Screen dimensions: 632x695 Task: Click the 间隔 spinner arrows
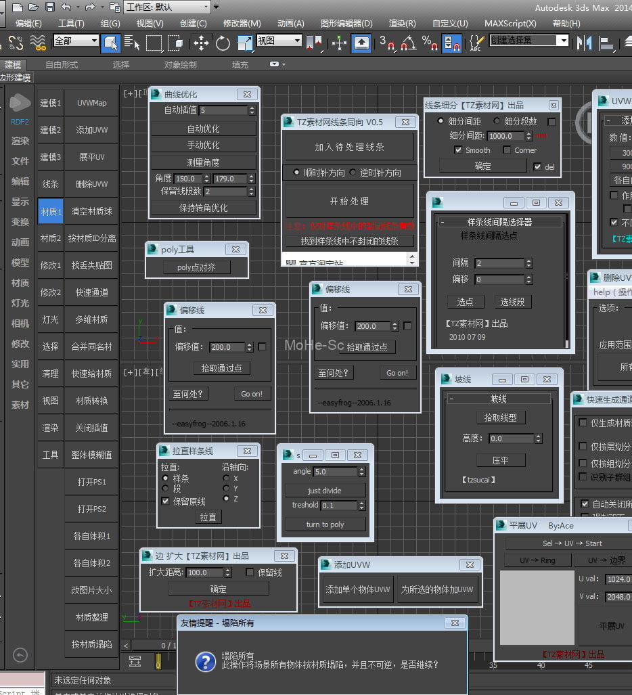pos(529,263)
